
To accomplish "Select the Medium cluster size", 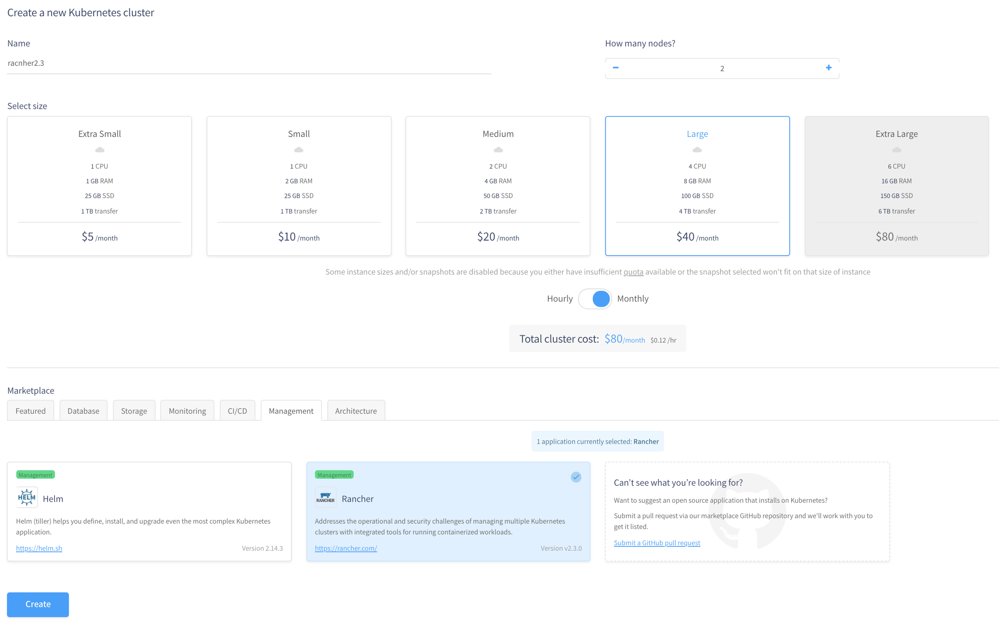I will (x=497, y=186).
